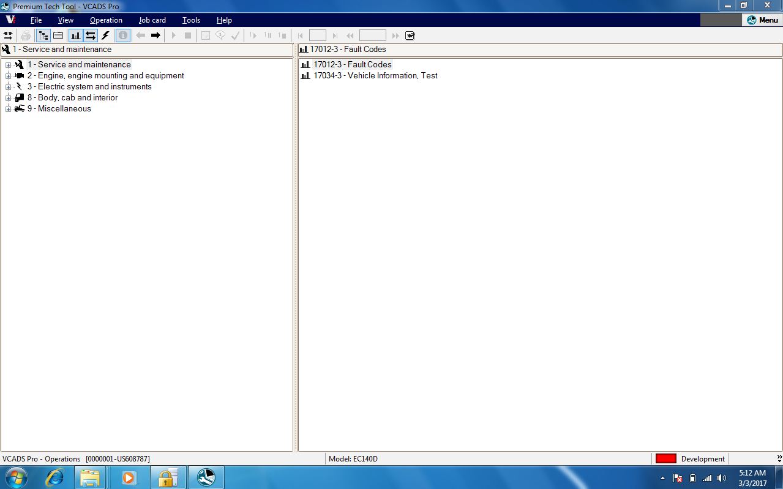Click the engine icon beside Engine row
This screenshot has width=783, height=489.
tap(20, 75)
